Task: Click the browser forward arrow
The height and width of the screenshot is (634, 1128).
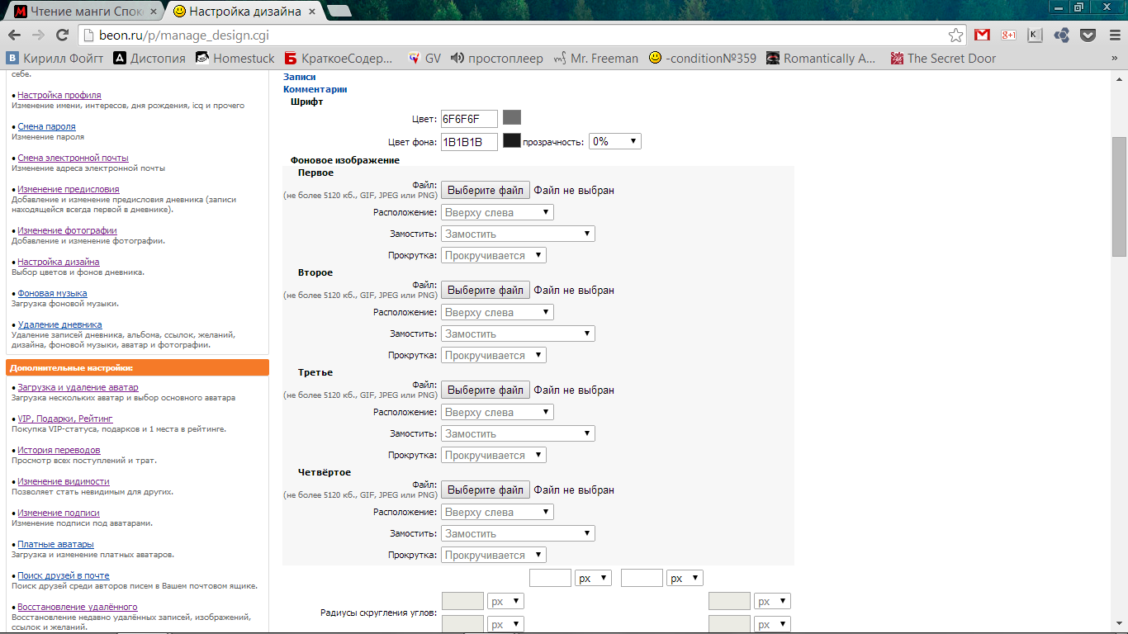Action: pos(38,35)
